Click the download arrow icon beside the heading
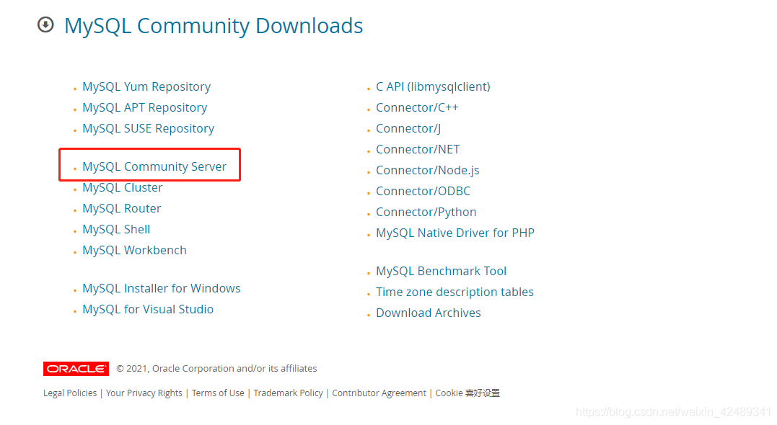Viewport: 777px width, 425px height. [x=45, y=24]
